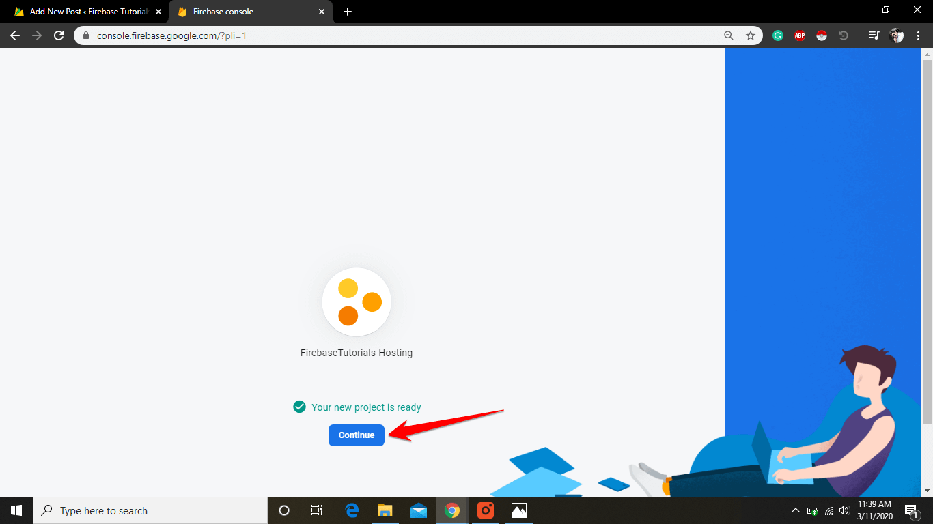Screen dimensions: 933x524
Task: Click the green checkmark status icon
Action: tap(299, 407)
